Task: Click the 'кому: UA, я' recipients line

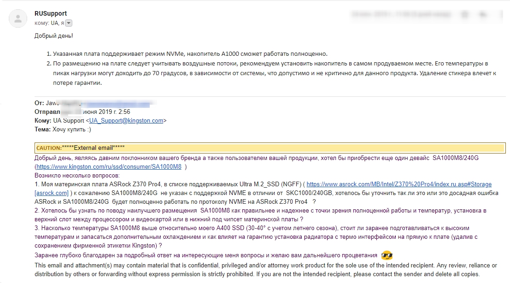Action: pos(49,23)
